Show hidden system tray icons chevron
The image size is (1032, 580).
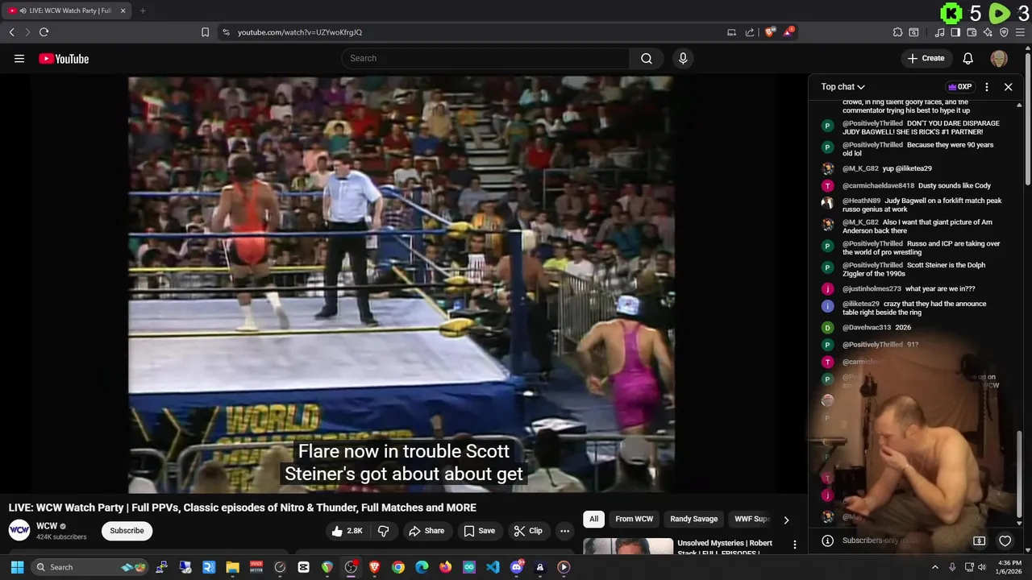934,567
